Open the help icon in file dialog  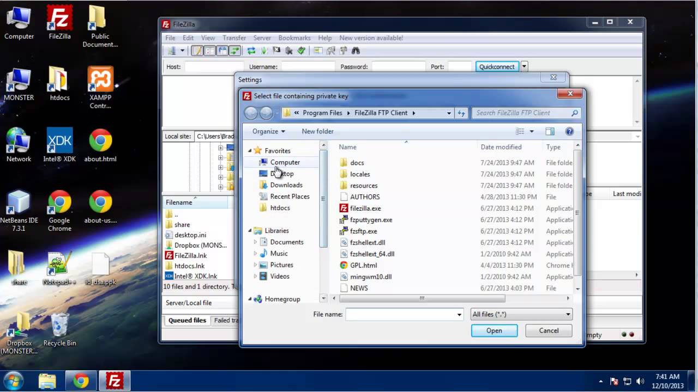pyautogui.click(x=569, y=131)
